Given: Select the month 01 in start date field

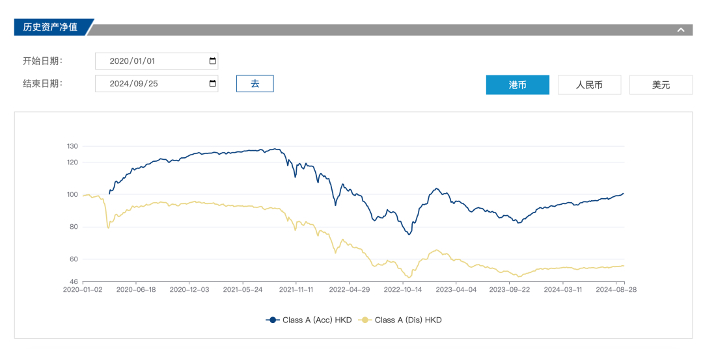Looking at the screenshot, I should [136, 61].
